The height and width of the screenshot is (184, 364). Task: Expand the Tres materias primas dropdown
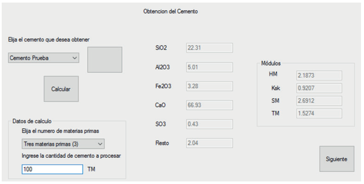point(63,144)
